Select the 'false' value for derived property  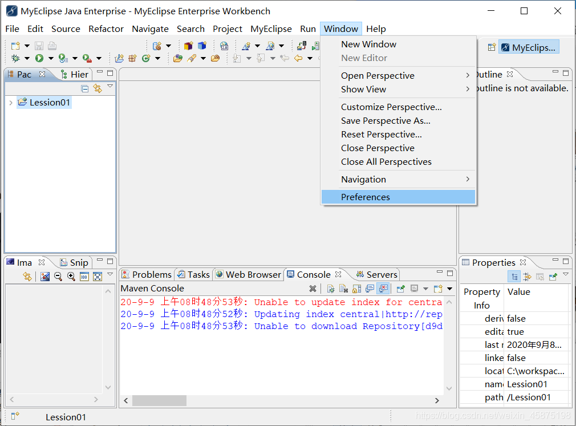(x=516, y=318)
